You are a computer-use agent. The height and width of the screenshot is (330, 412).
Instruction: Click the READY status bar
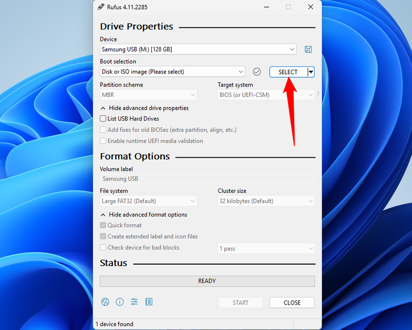click(x=207, y=281)
